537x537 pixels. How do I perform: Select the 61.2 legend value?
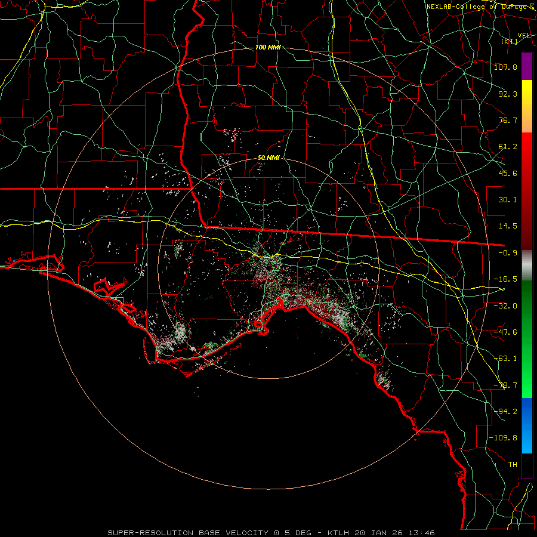508,147
